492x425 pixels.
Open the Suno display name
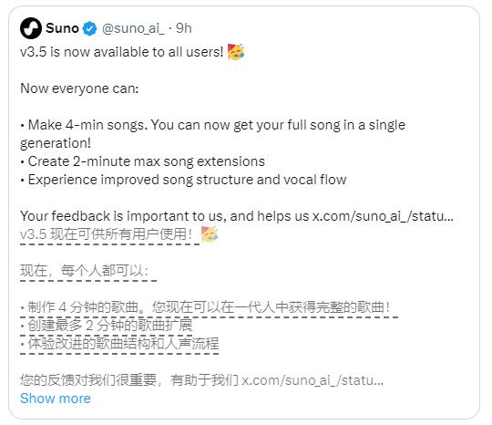coord(62,28)
